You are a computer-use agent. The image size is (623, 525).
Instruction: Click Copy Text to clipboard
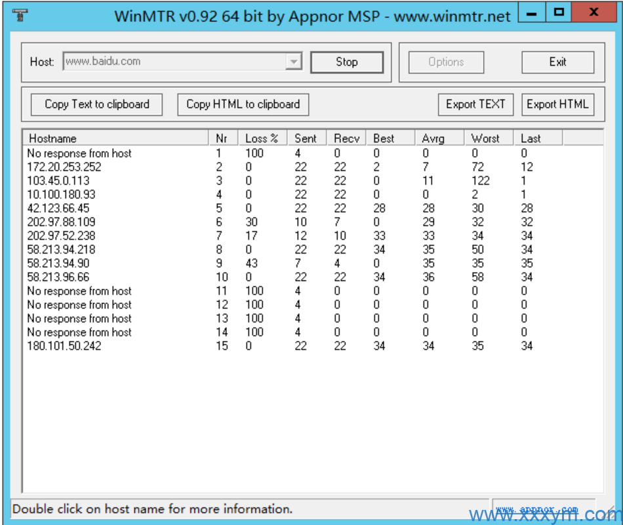97,104
